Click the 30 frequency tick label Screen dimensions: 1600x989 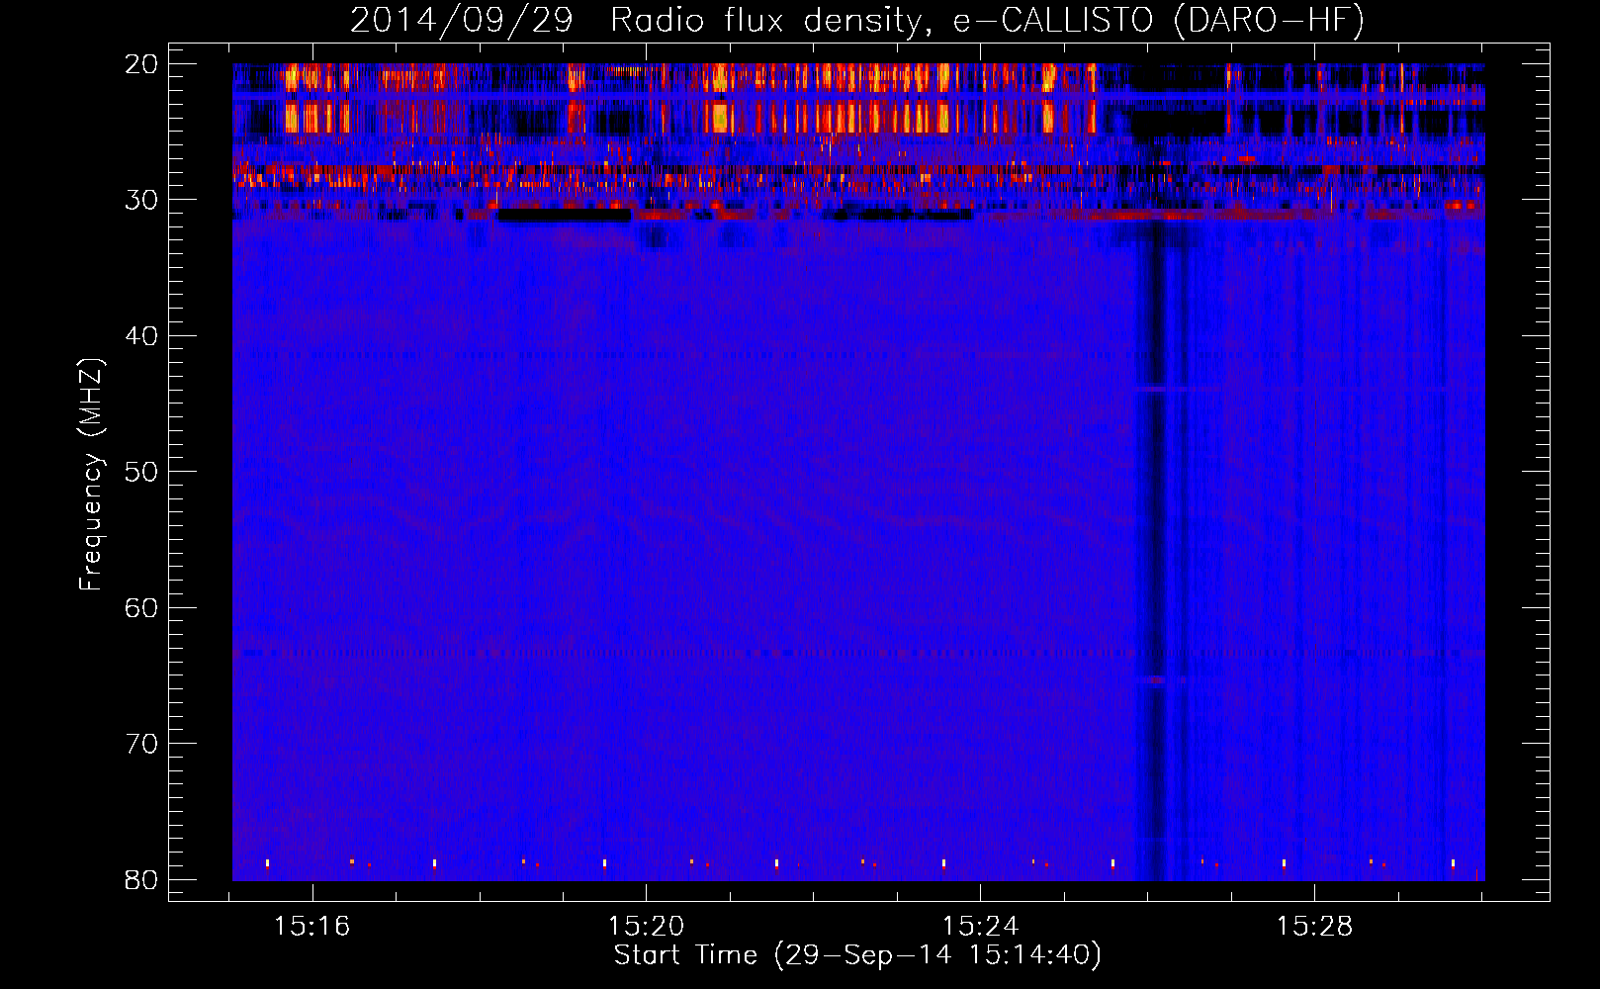tap(142, 200)
